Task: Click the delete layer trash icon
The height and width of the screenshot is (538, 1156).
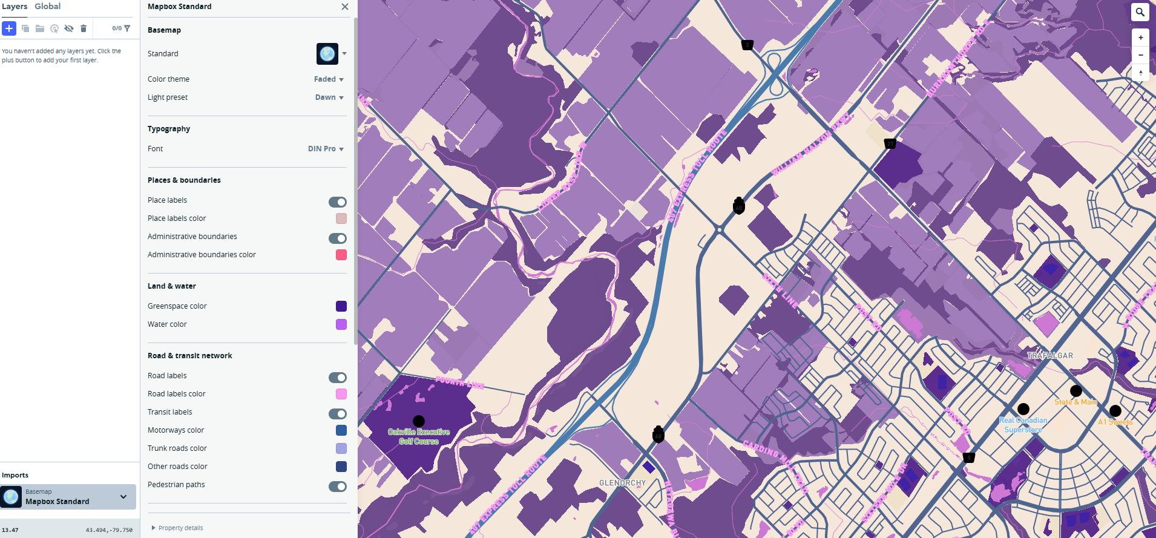Action: pyautogui.click(x=84, y=28)
